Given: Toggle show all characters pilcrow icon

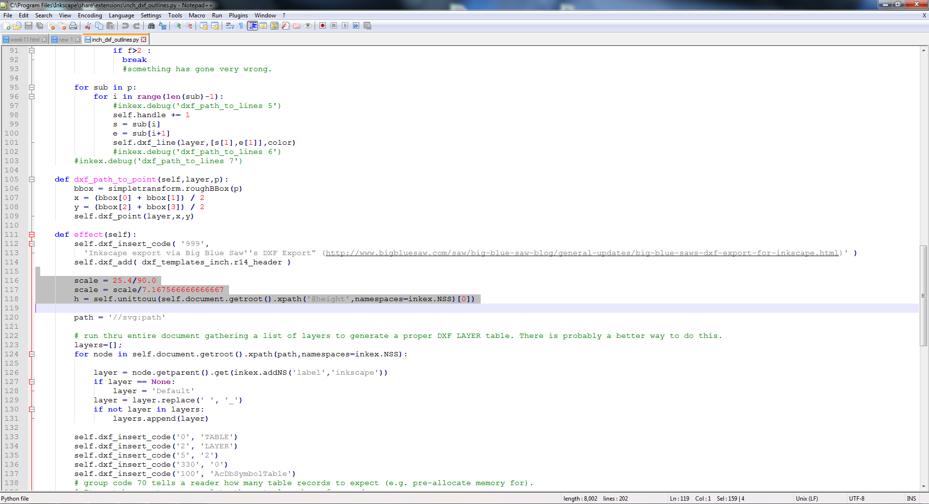Looking at the screenshot, I should [241, 26].
